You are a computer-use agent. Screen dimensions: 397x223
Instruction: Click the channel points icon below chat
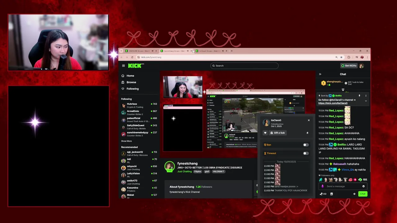323,194
